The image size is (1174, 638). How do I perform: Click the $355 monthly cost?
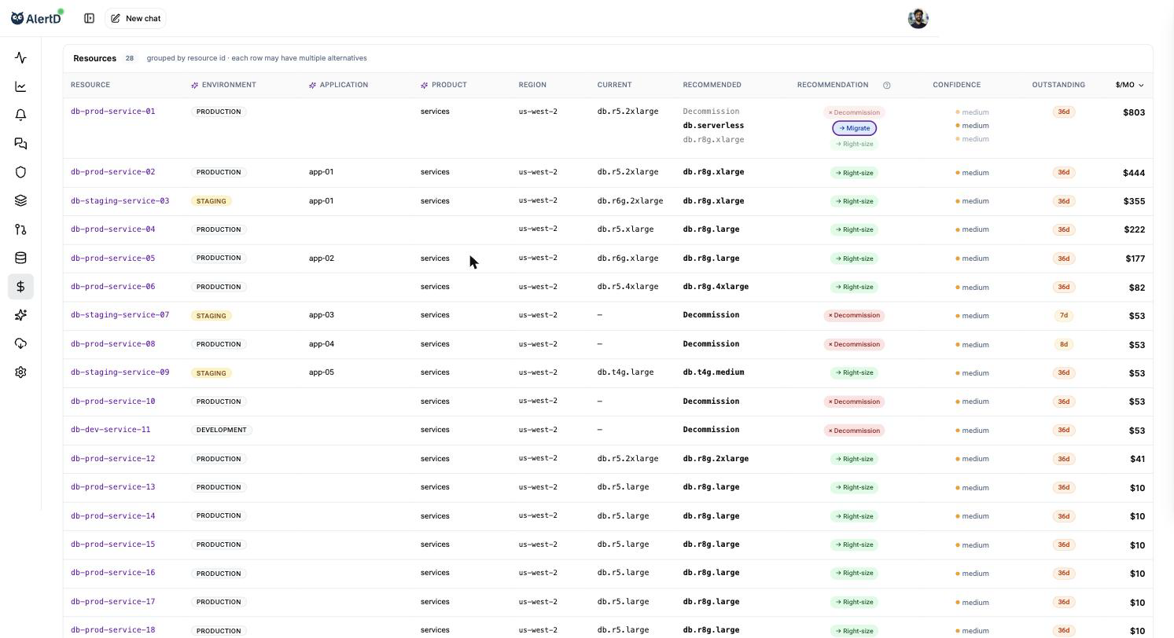pyautogui.click(x=1134, y=201)
